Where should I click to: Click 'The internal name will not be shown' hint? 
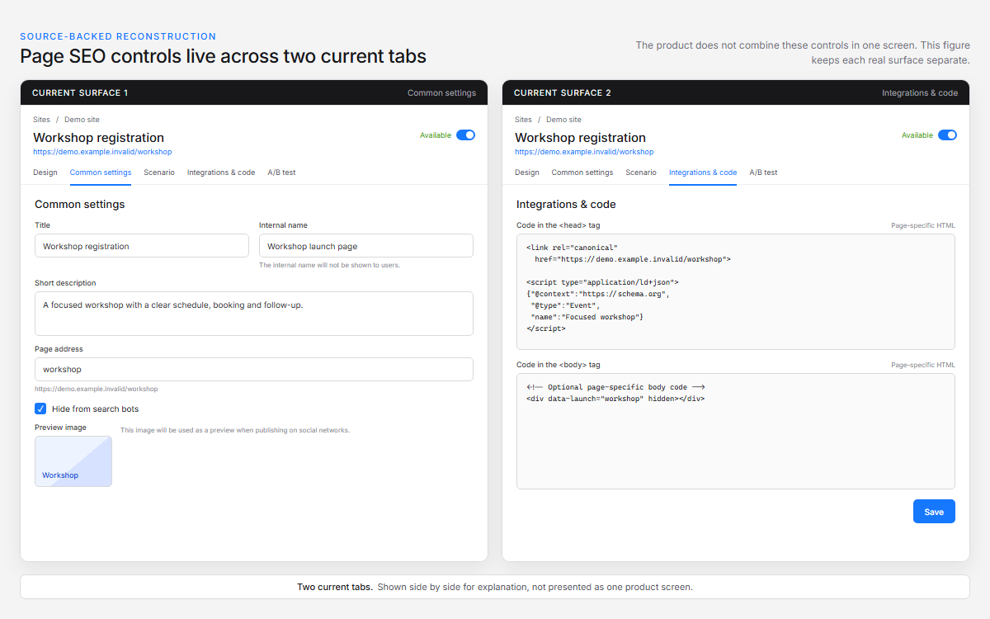[x=330, y=265]
